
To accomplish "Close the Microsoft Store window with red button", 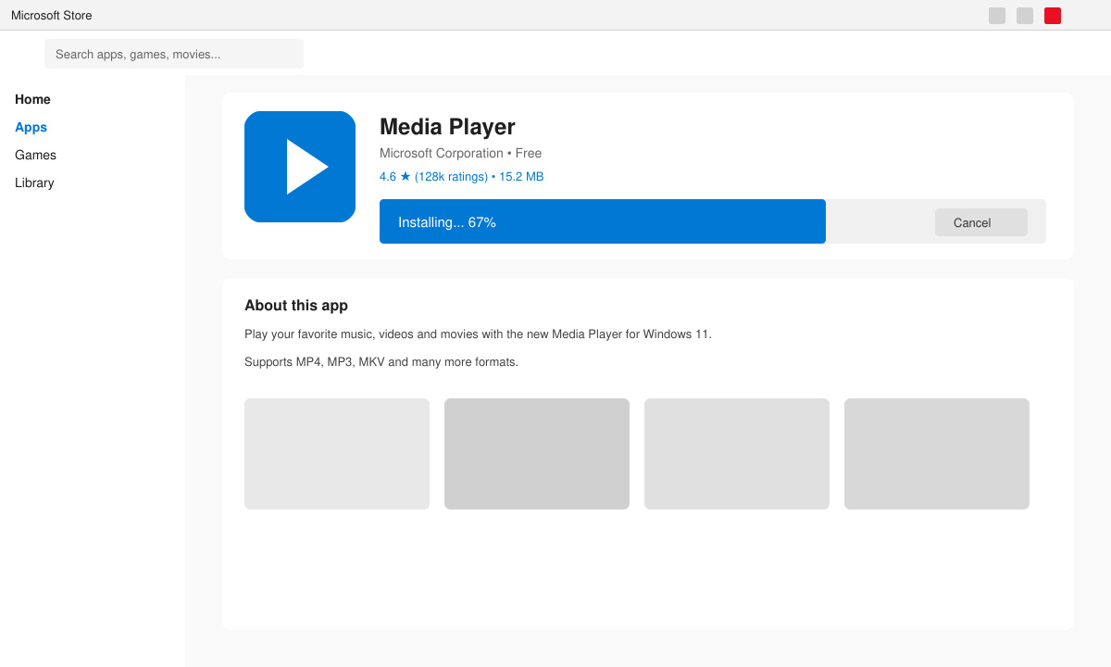I will (x=1053, y=16).
